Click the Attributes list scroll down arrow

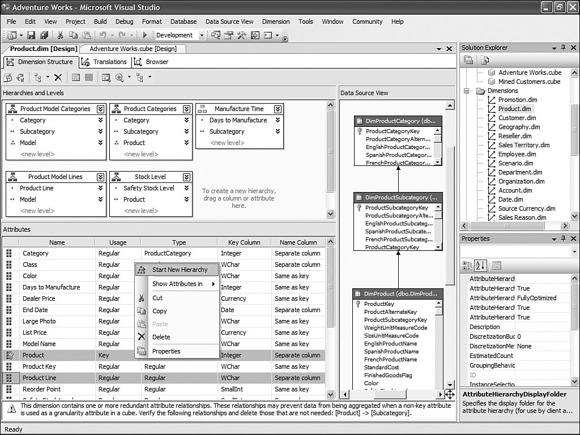330,394
